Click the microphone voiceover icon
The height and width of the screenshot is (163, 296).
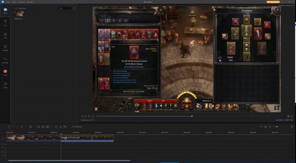pyautogui.click(x=60, y=127)
